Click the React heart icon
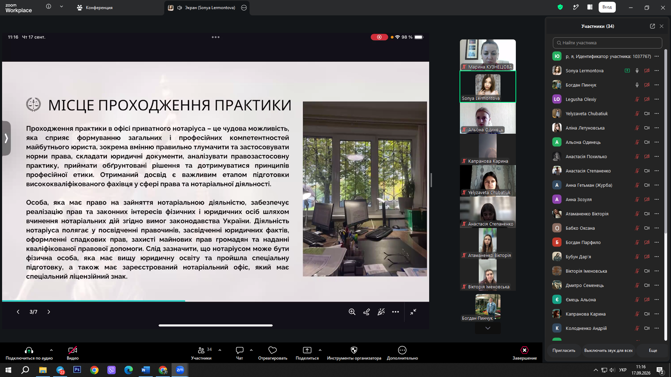 pos(273,350)
